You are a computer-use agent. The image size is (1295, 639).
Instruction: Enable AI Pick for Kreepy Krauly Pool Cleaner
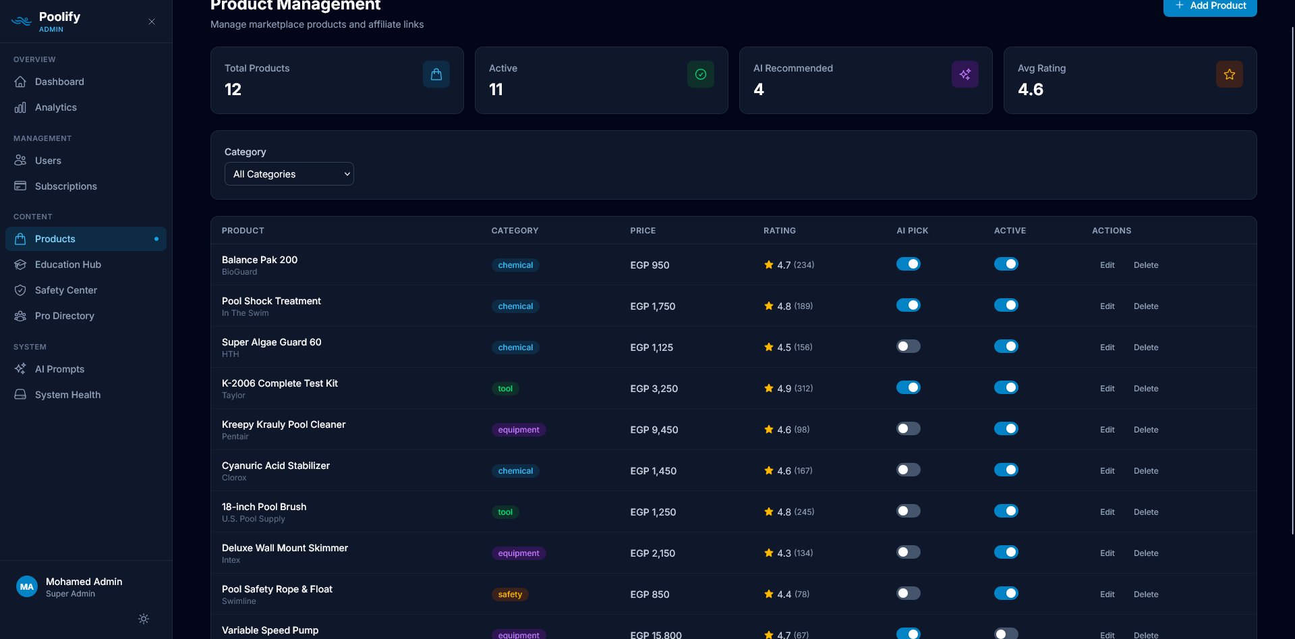[909, 428]
